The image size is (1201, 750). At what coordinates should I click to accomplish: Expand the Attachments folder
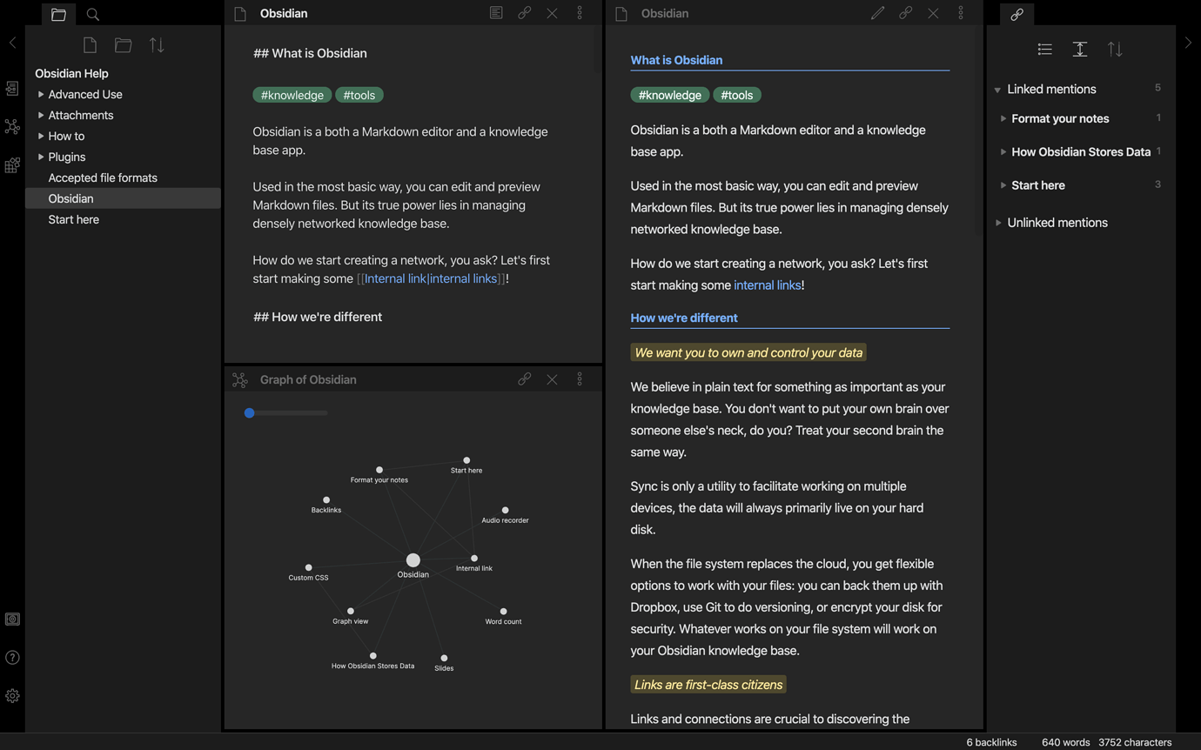pos(41,115)
